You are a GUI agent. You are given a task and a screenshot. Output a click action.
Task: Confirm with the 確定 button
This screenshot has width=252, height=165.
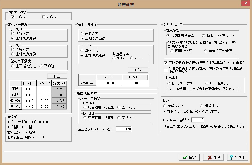(189, 157)
